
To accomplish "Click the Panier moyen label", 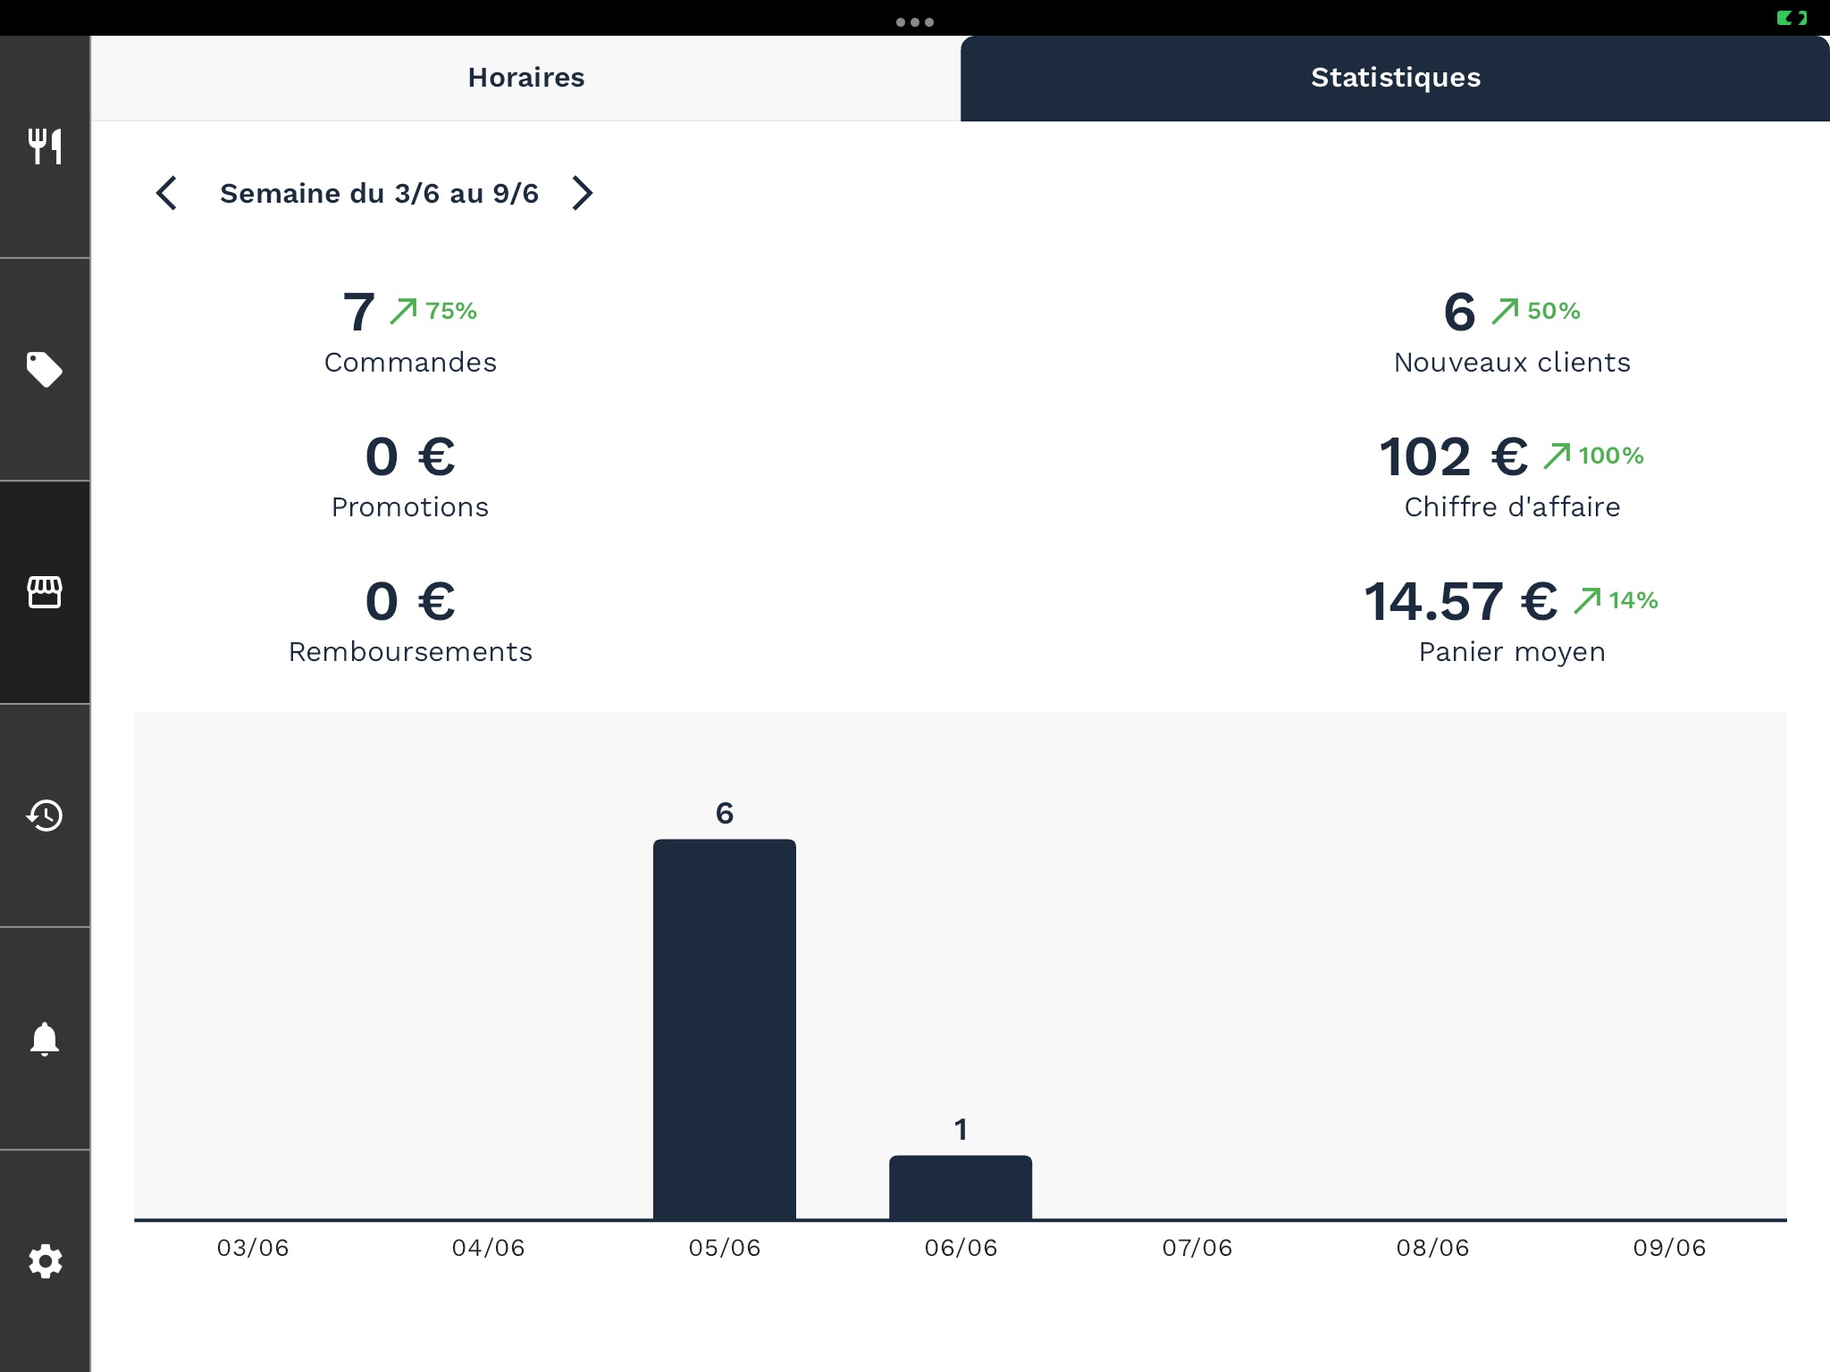I will tap(1512, 651).
